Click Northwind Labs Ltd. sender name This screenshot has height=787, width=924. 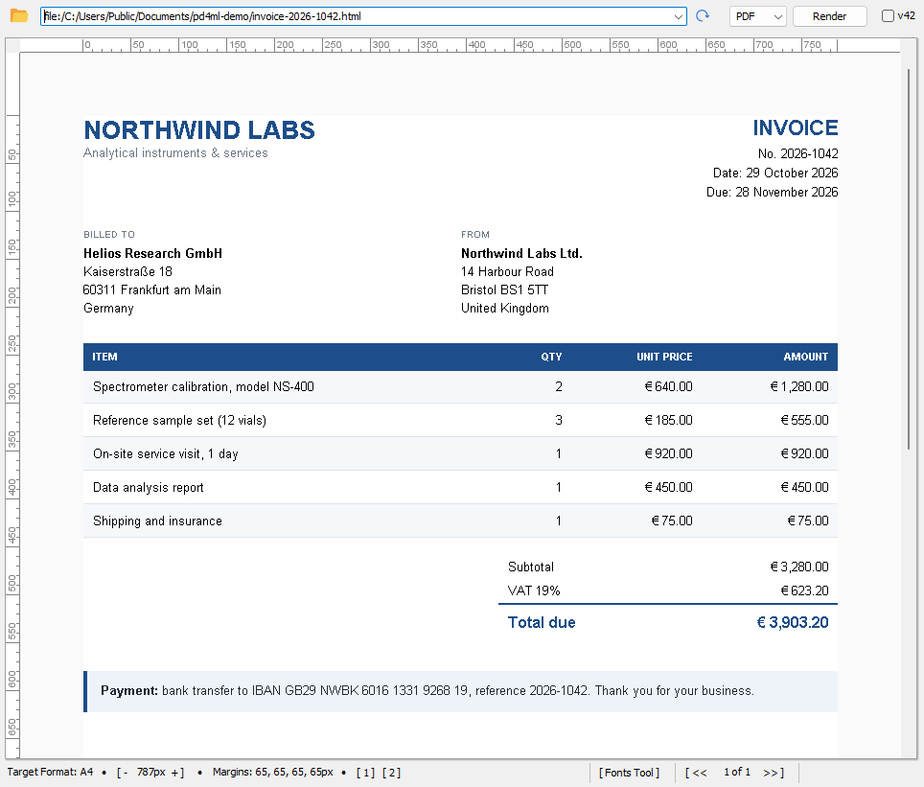521,253
